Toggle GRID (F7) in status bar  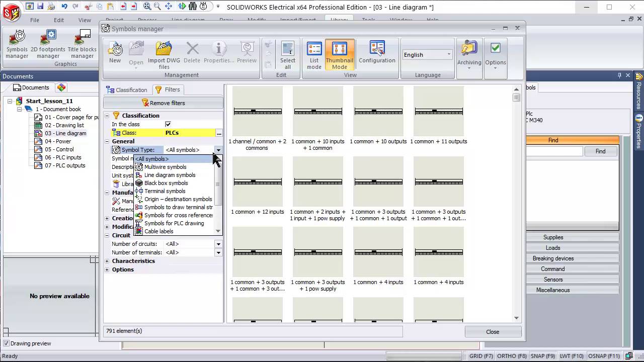(481, 356)
